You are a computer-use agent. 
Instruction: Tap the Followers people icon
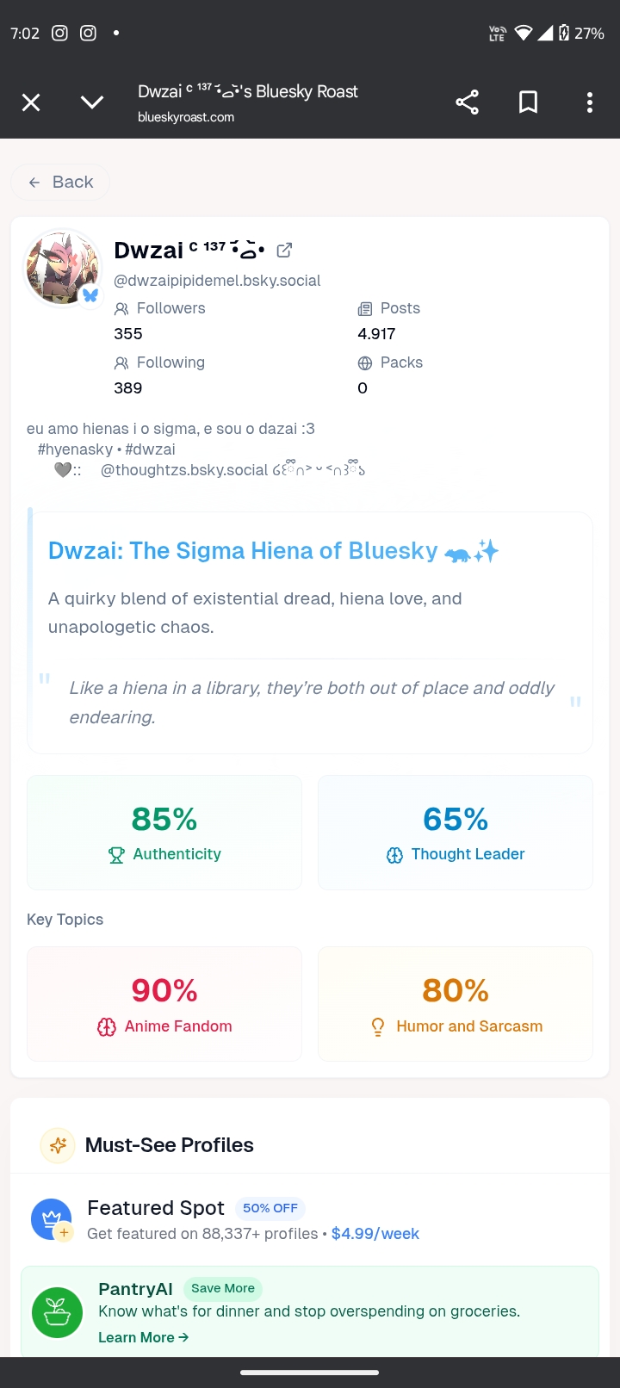tap(121, 308)
